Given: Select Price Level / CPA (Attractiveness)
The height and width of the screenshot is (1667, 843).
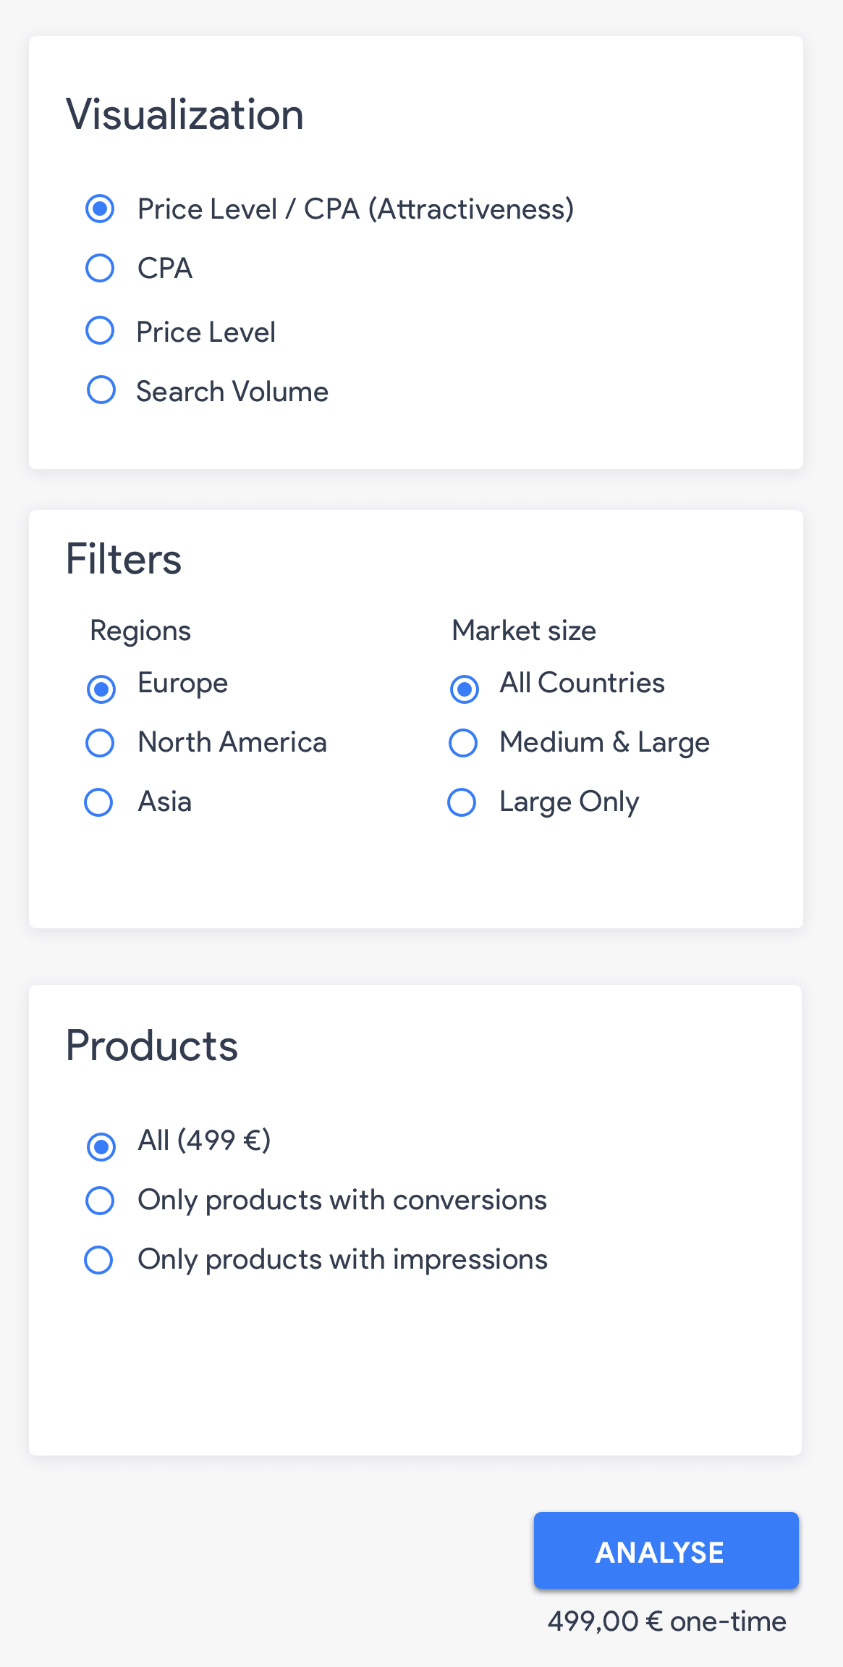Looking at the screenshot, I should point(100,209).
